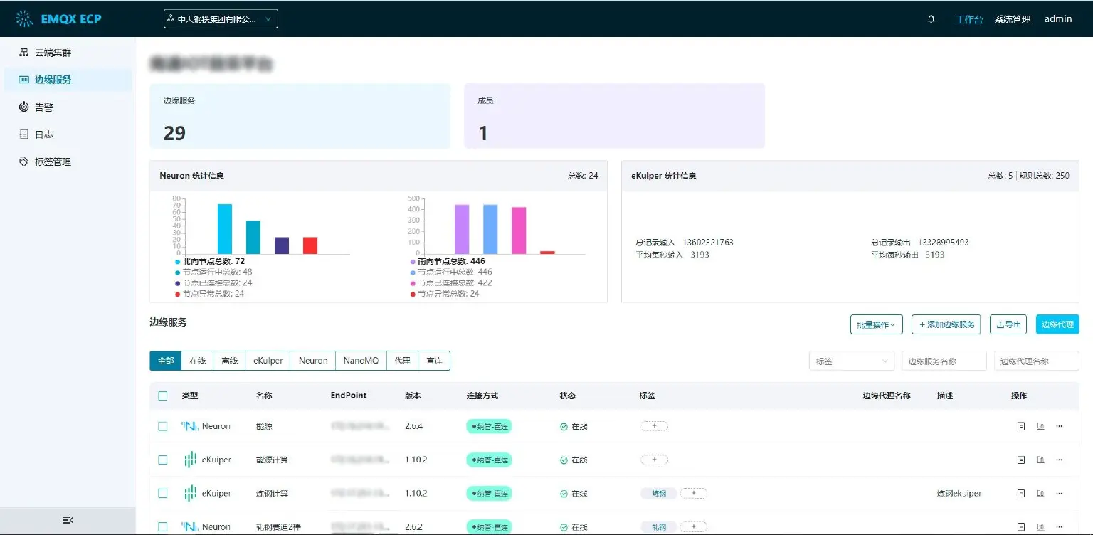The height and width of the screenshot is (535, 1093).
Task: Expand the 批量操作 dropdown
Action: [876, 324]
